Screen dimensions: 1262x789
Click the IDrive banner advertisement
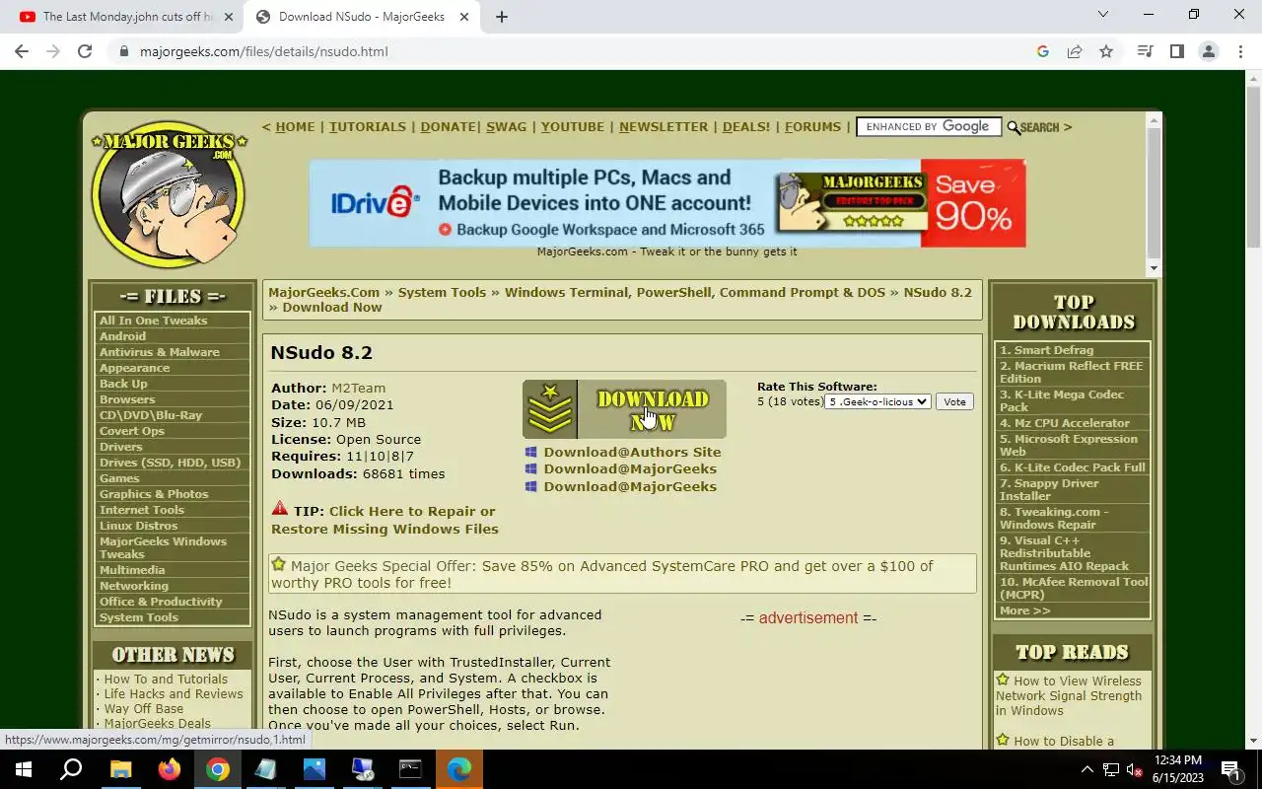click(x=667, y=202)
